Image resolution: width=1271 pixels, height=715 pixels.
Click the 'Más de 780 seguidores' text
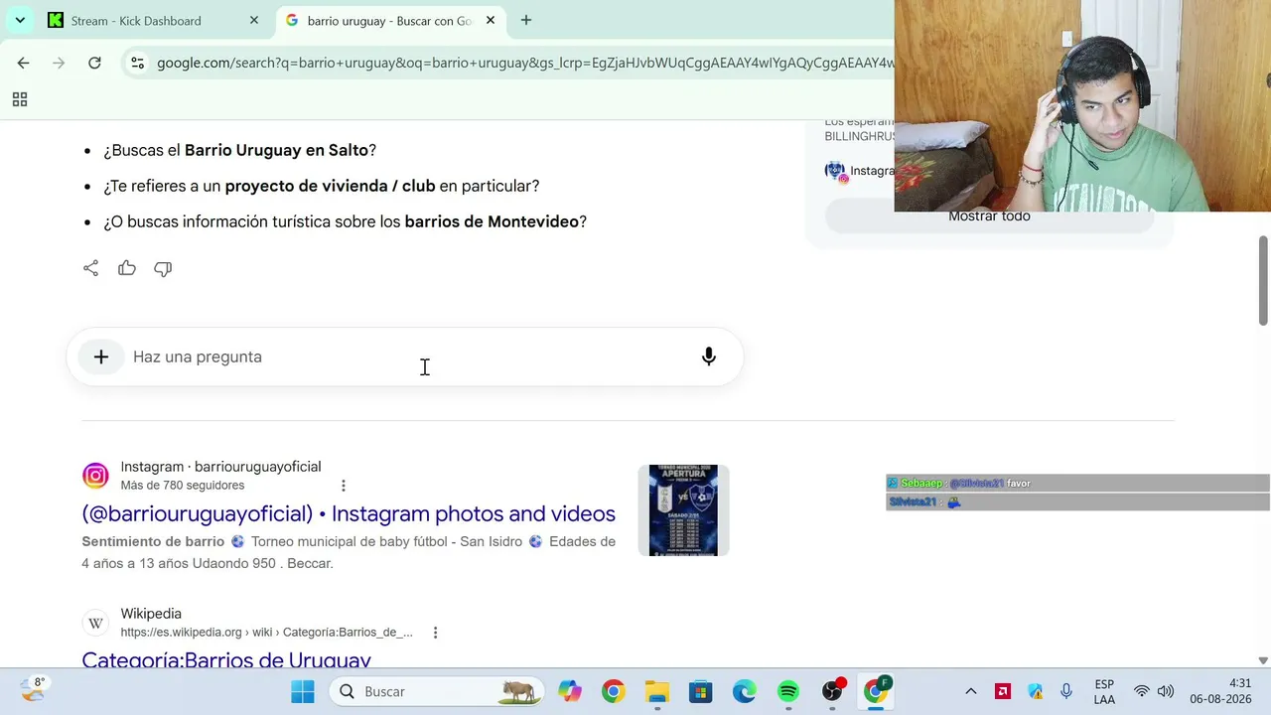[183, 486]
